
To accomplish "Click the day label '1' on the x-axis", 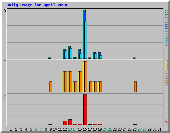I will [x=11, y=129].
